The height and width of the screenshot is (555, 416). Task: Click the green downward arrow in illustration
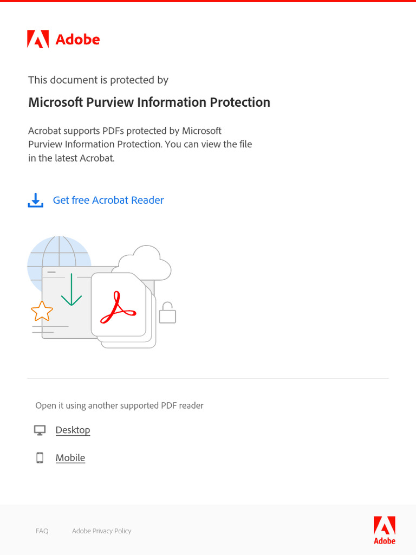tap(71, 289)
